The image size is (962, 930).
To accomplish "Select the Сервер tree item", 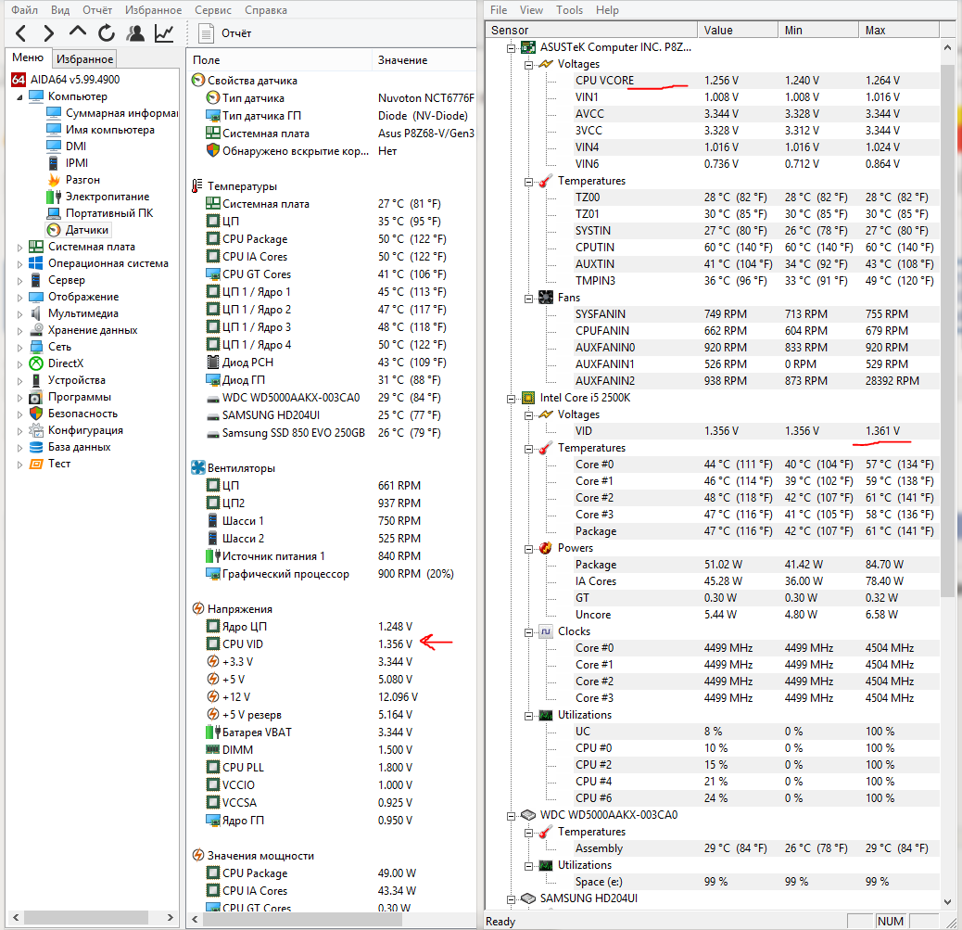I will point(57,280).
